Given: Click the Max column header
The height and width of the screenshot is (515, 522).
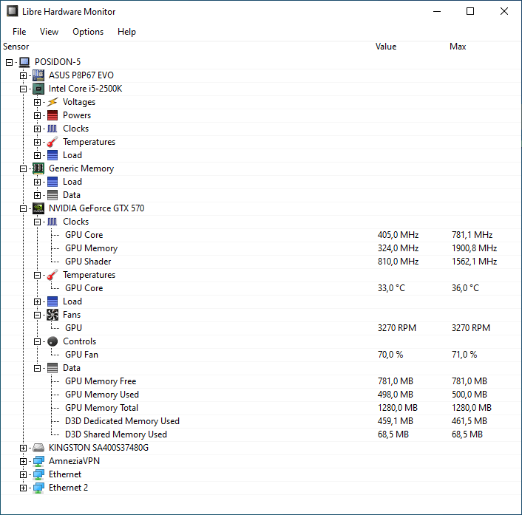Looking at the screenshot, I should point(458,47).
